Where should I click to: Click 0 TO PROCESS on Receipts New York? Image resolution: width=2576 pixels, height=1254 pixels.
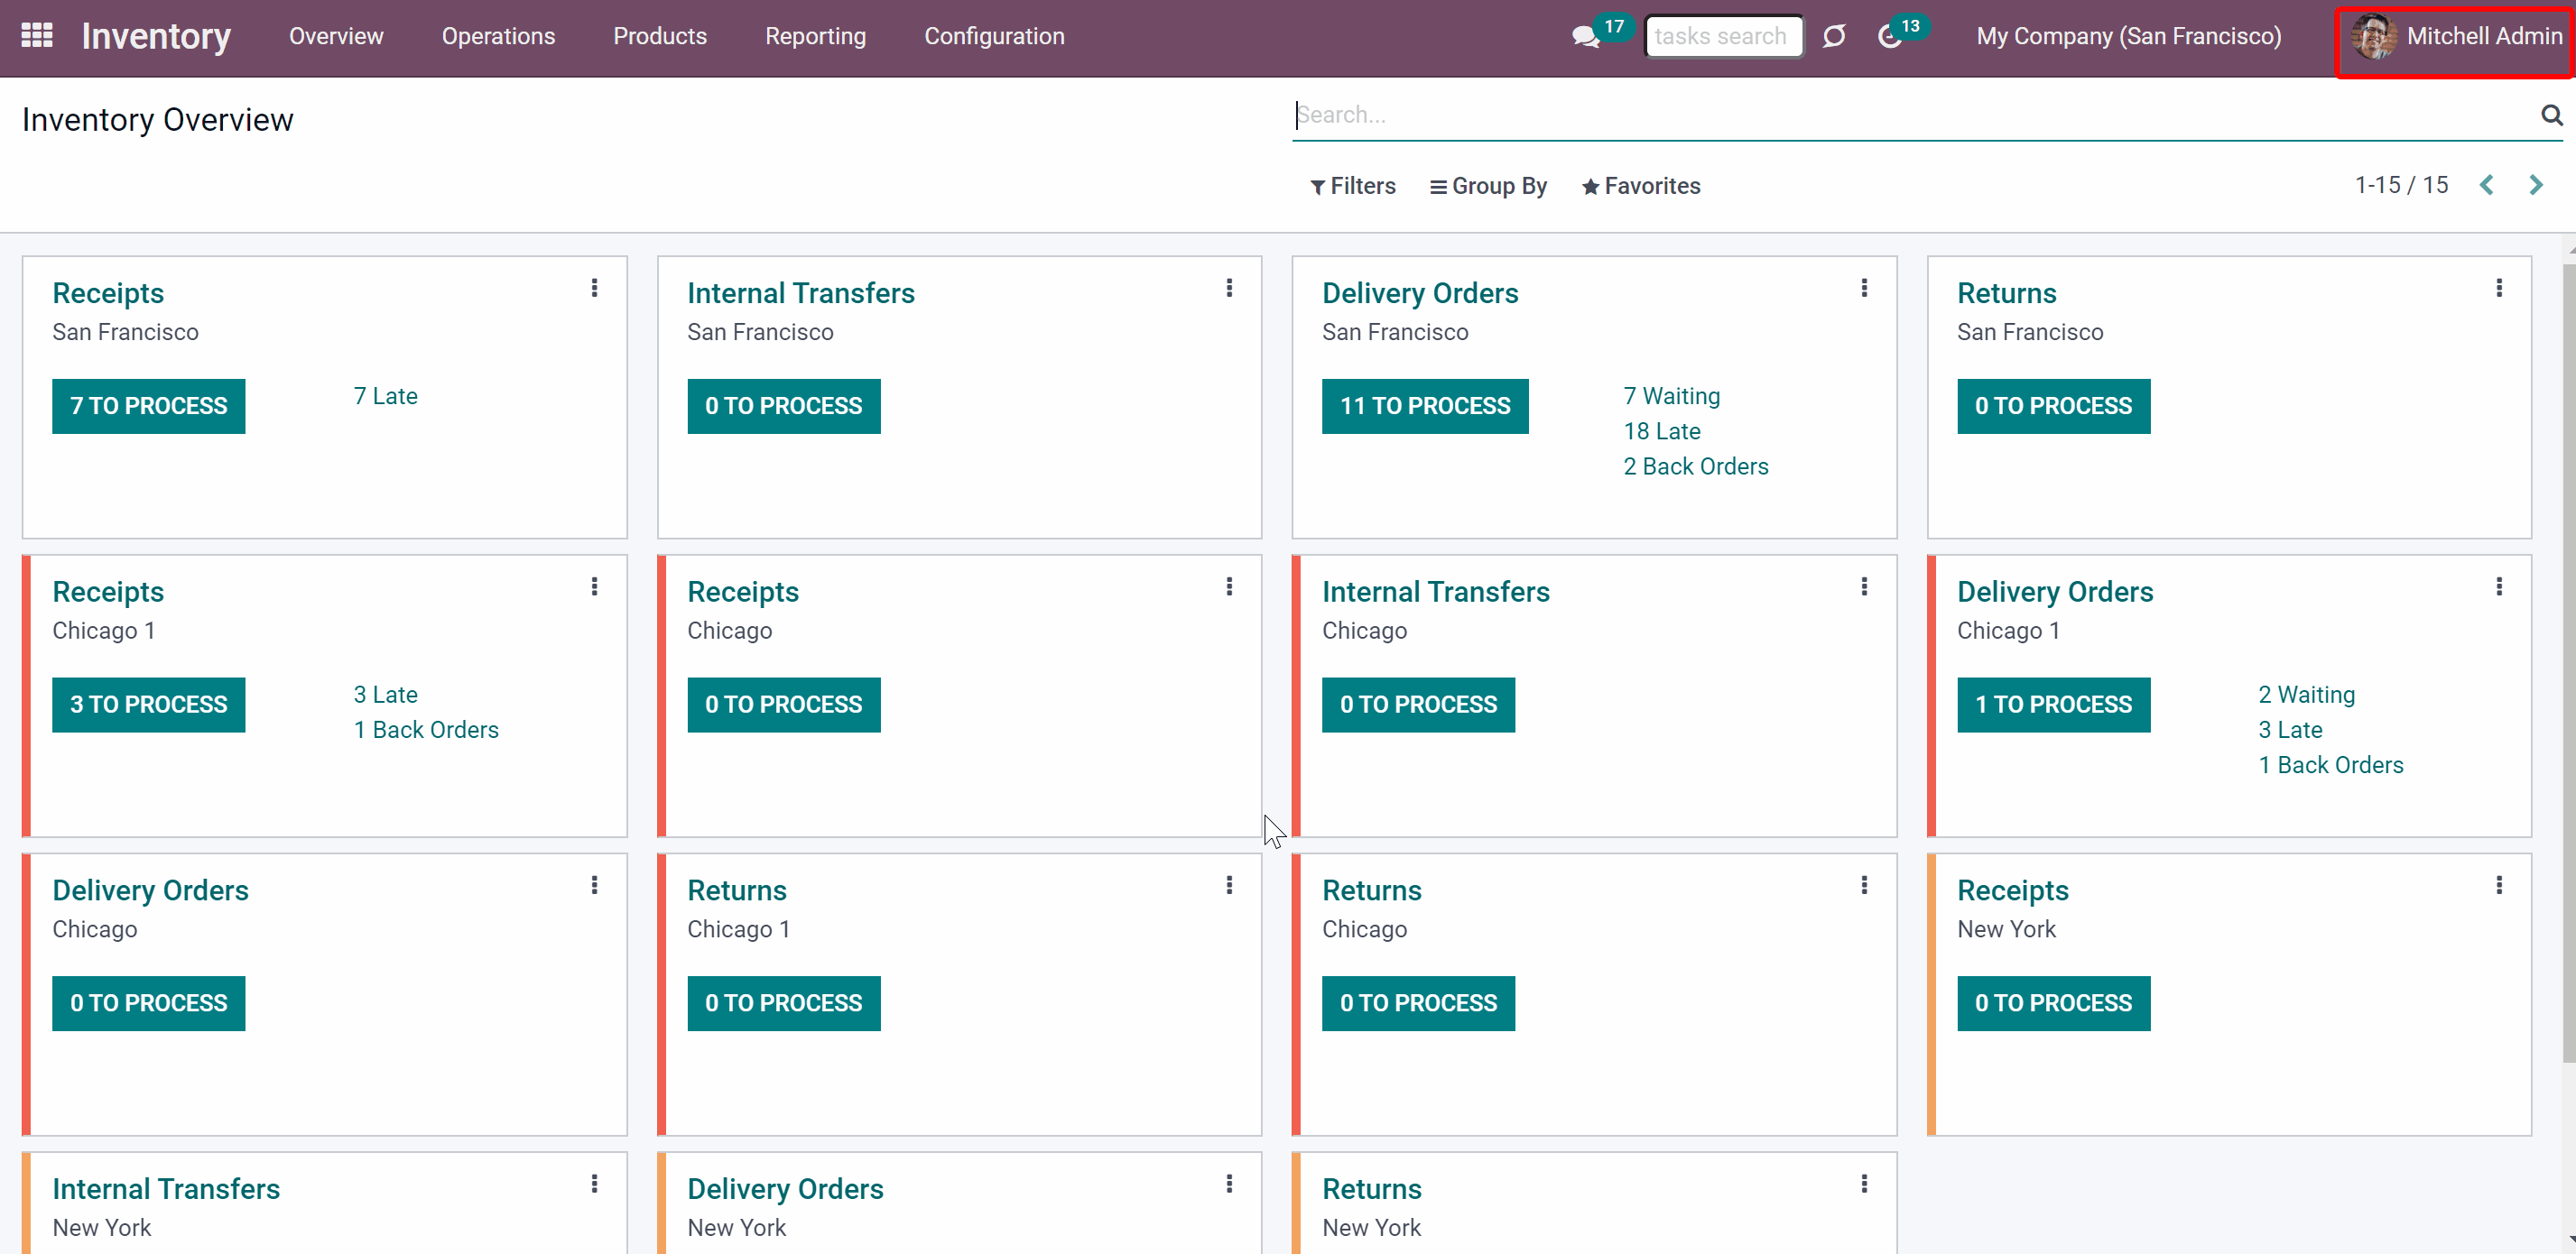(2054, 1003)
